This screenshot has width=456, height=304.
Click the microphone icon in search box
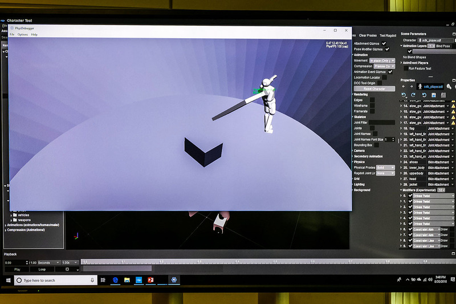[x=92, y=280]
